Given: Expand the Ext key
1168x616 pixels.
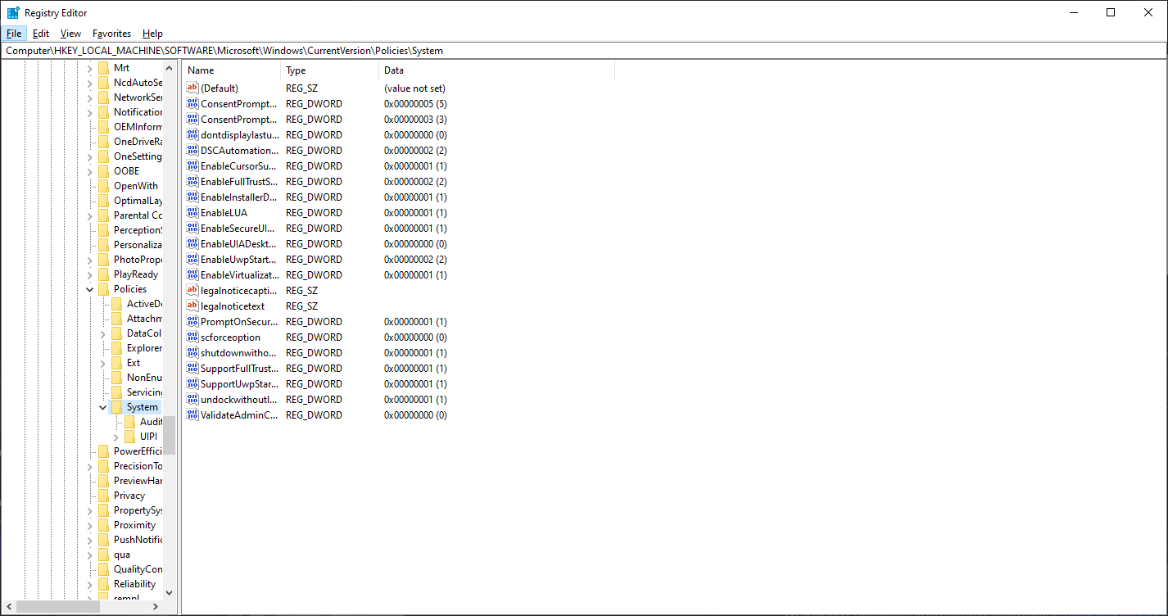Looking at the screenshot, I should pos(103,363).
